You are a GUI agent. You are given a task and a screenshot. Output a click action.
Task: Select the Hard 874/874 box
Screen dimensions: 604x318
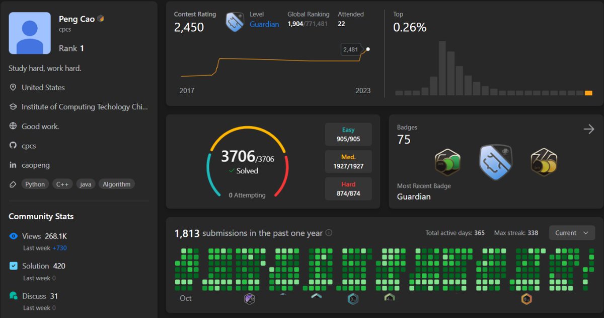(348, 189)
